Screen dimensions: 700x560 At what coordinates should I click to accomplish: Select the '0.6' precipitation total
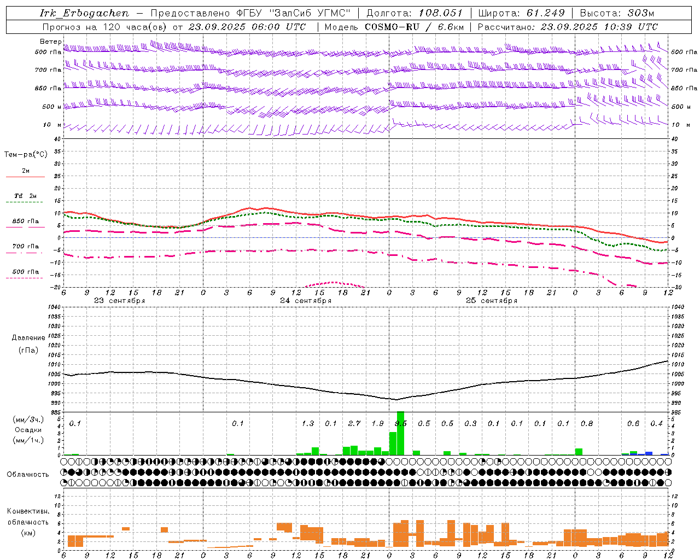click(x=633, y=423)
